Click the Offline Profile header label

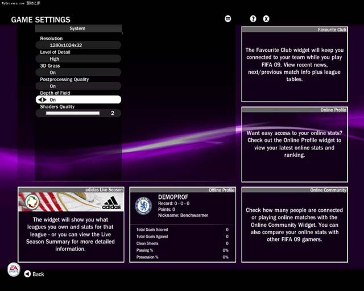221,190
